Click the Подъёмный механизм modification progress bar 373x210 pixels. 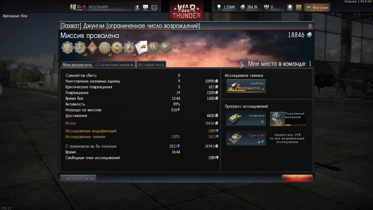tap(295, 125)
